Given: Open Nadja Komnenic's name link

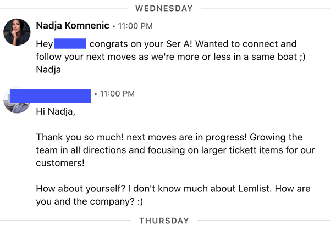Looking at the screenshot, I should coord(71,26).
